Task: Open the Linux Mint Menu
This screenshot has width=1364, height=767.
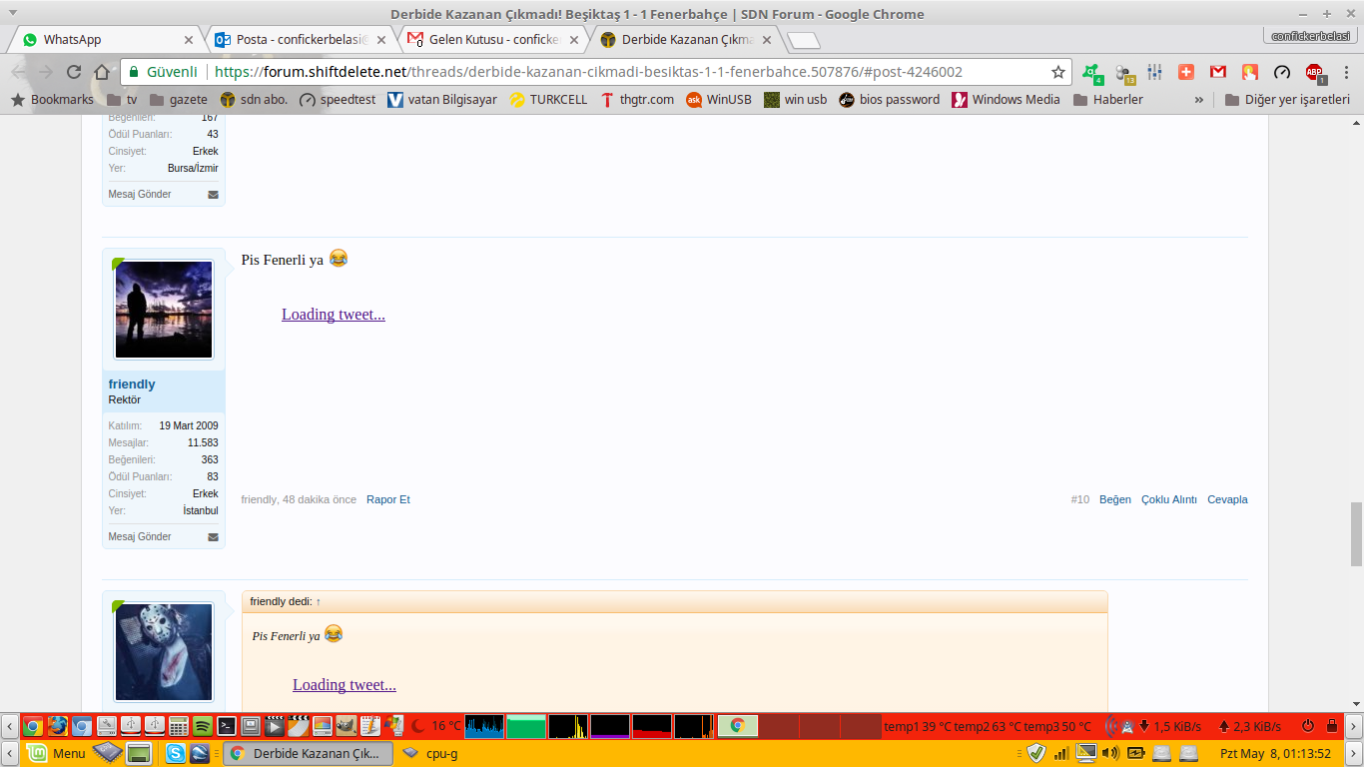Action: 56,754
